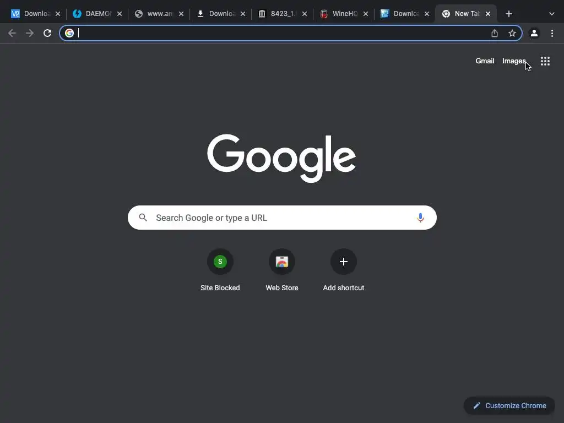Open the Gmail link
564x423 pixels.
pos(485,61)
